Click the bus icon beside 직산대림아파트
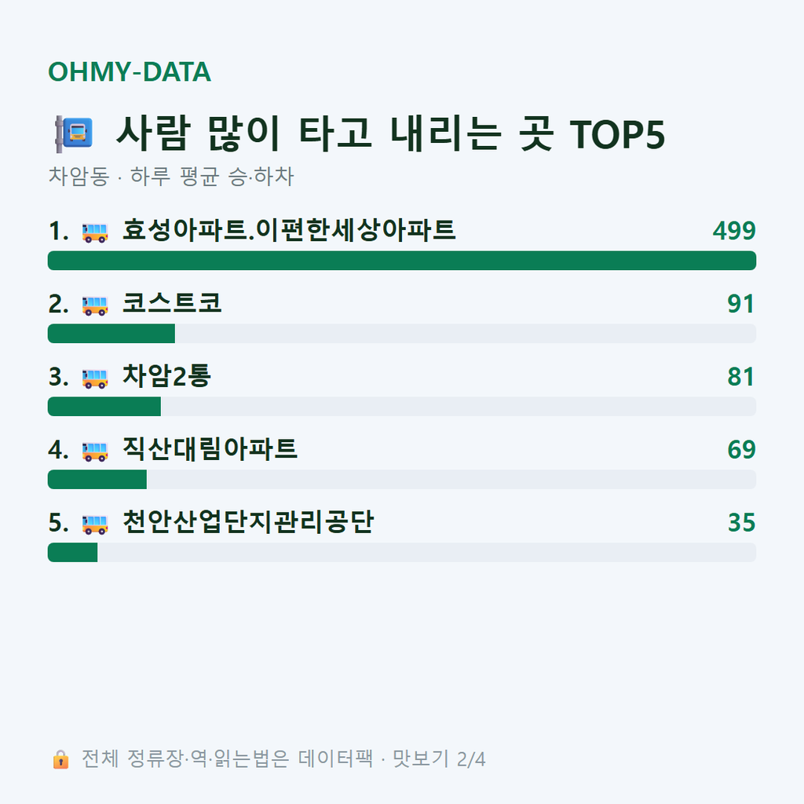Viewport: 804px width, 804px height. (95, 451)
